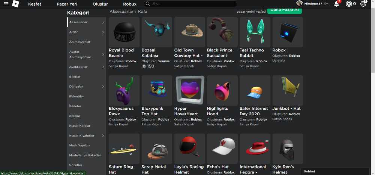
Task: Open Safer Internet Day 2020 thumbnail
Action: (255, 90)
